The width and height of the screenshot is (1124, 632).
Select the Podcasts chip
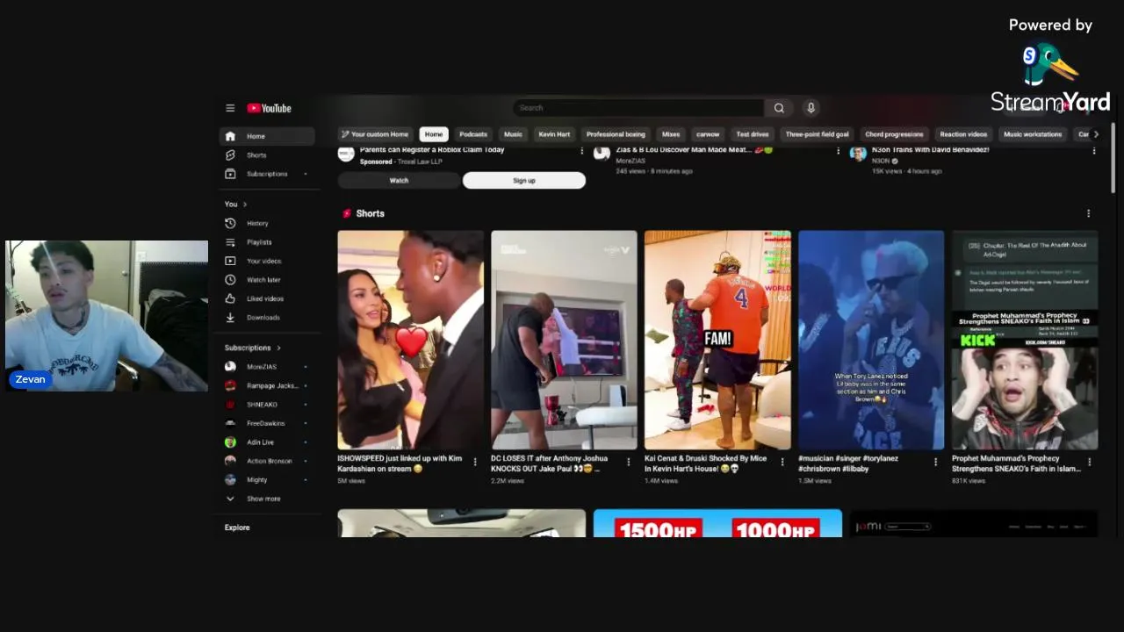[x=473, y=134]
